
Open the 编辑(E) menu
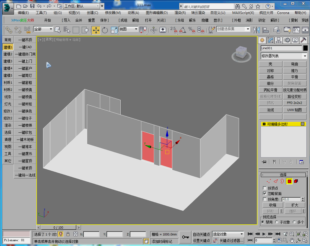(x=23, y=13)
